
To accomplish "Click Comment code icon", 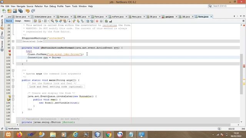I will tap(106, 21).
